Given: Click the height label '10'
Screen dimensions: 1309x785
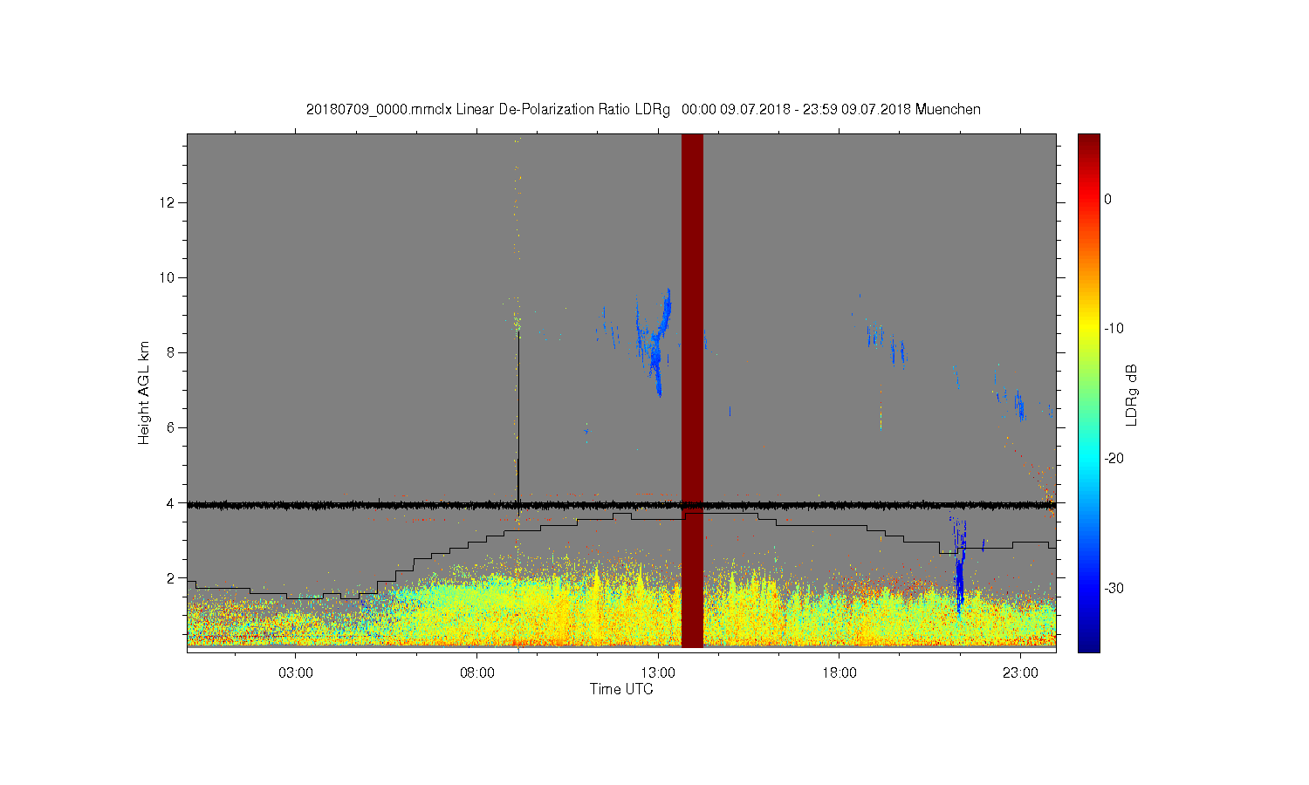Looking at the screenshot, I should click(168, 277).
